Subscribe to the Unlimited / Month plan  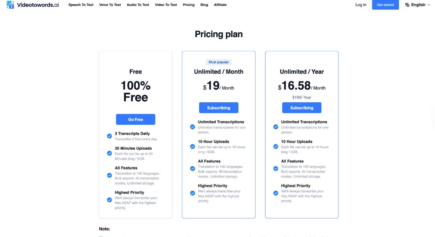(x=219, y=108)
